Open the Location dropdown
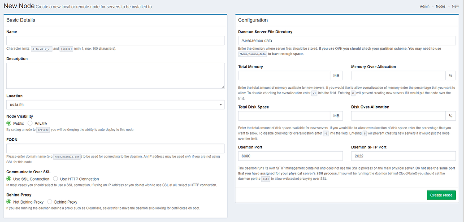 point(115,104)
